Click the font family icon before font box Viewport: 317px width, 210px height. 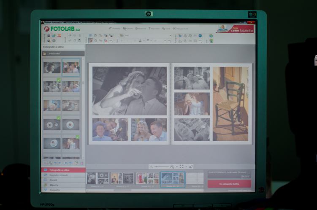tap(122, 35)
